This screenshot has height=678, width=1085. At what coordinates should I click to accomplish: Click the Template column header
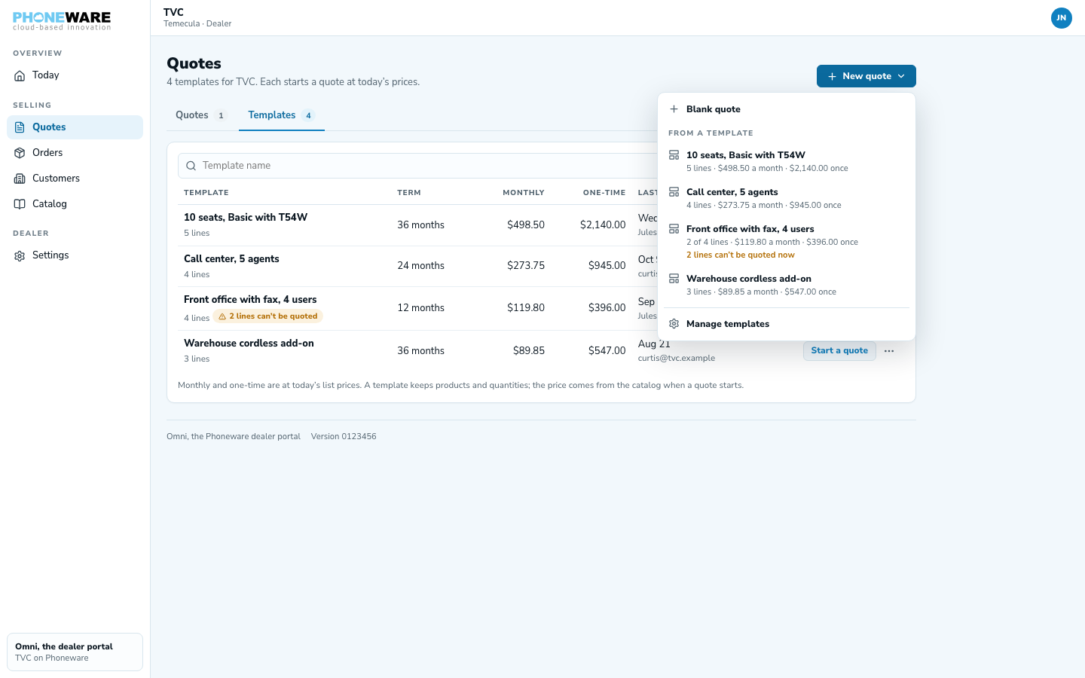point(206,193)
